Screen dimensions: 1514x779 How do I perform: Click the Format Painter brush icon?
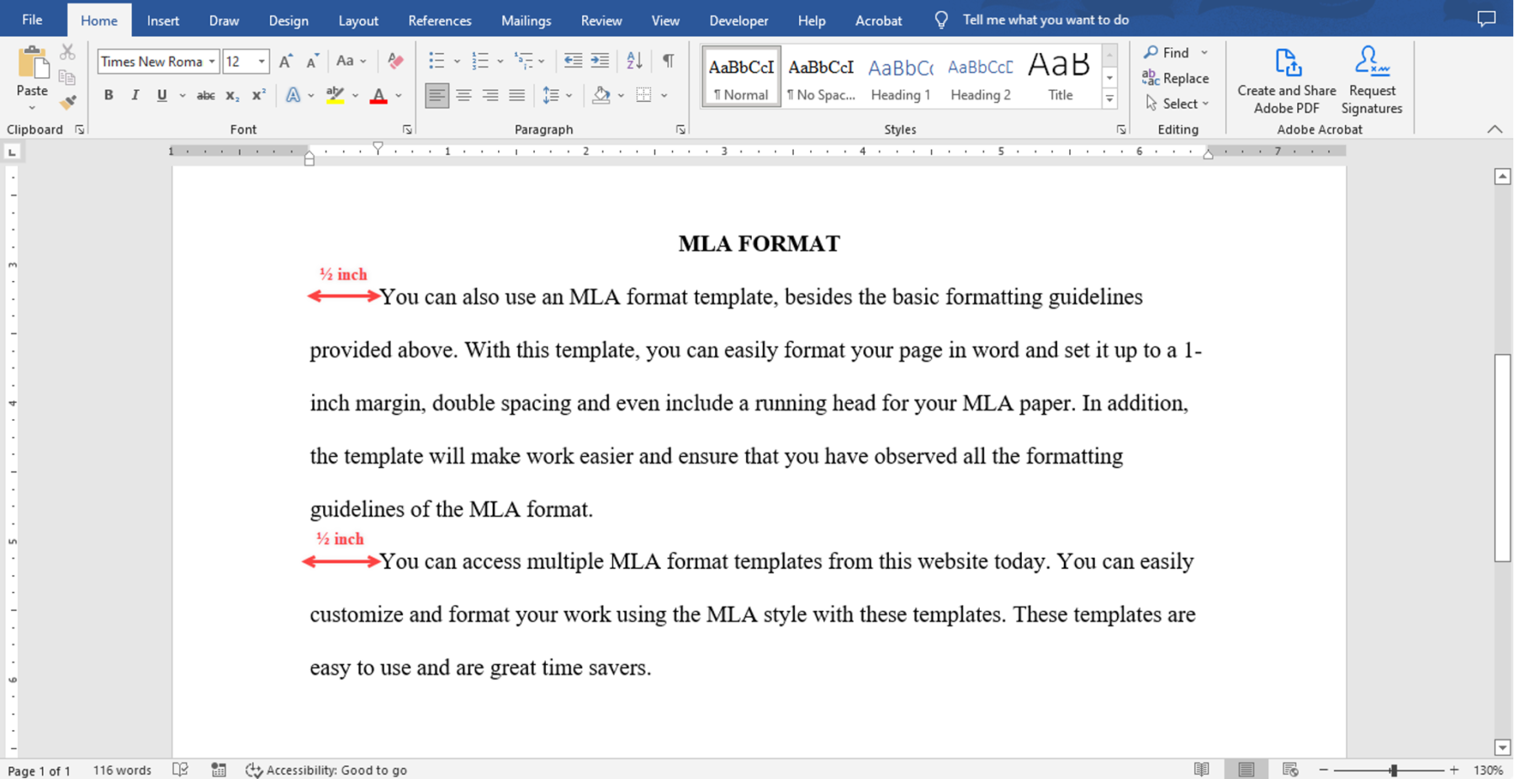click(68, 103)
